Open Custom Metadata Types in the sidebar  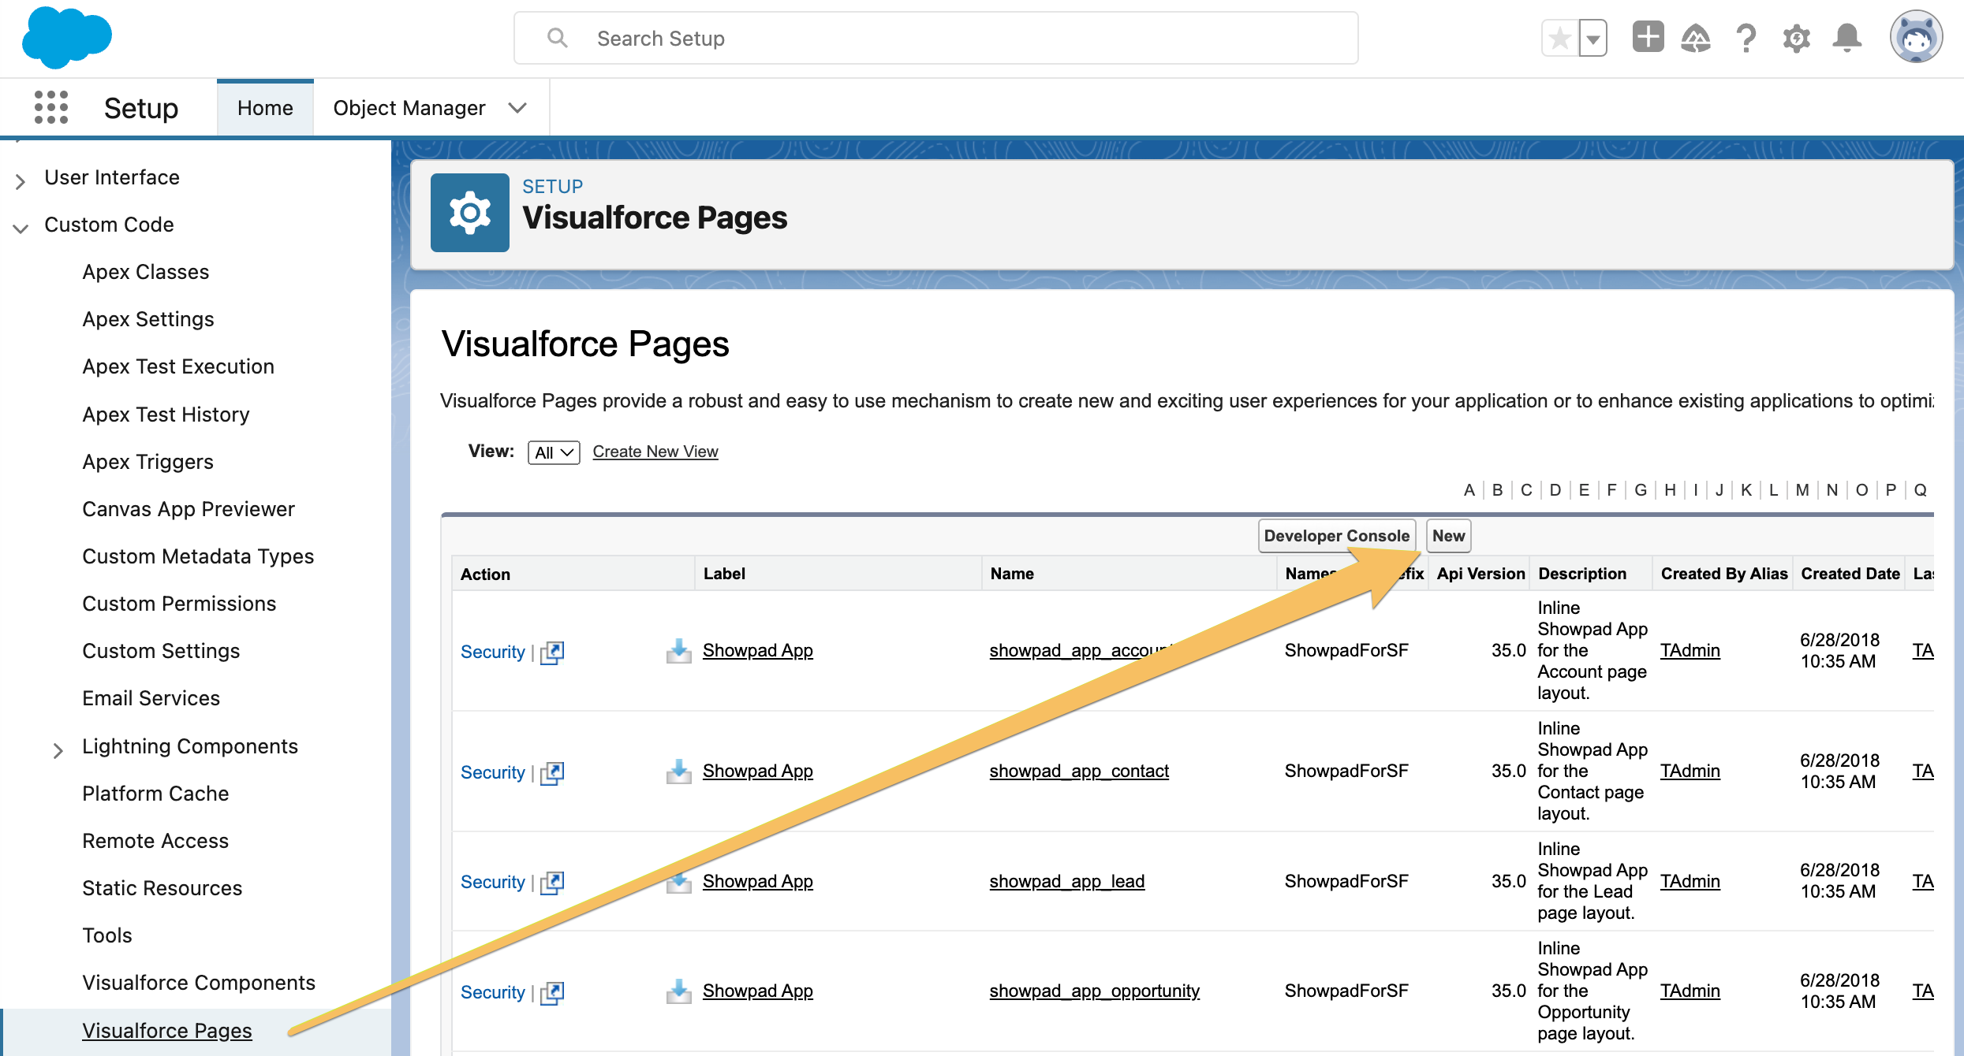point(198,556)
